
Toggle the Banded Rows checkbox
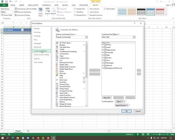pos(75,15)
